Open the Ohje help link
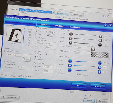Screen dimensions: 113x103 [x=104, y=16]
